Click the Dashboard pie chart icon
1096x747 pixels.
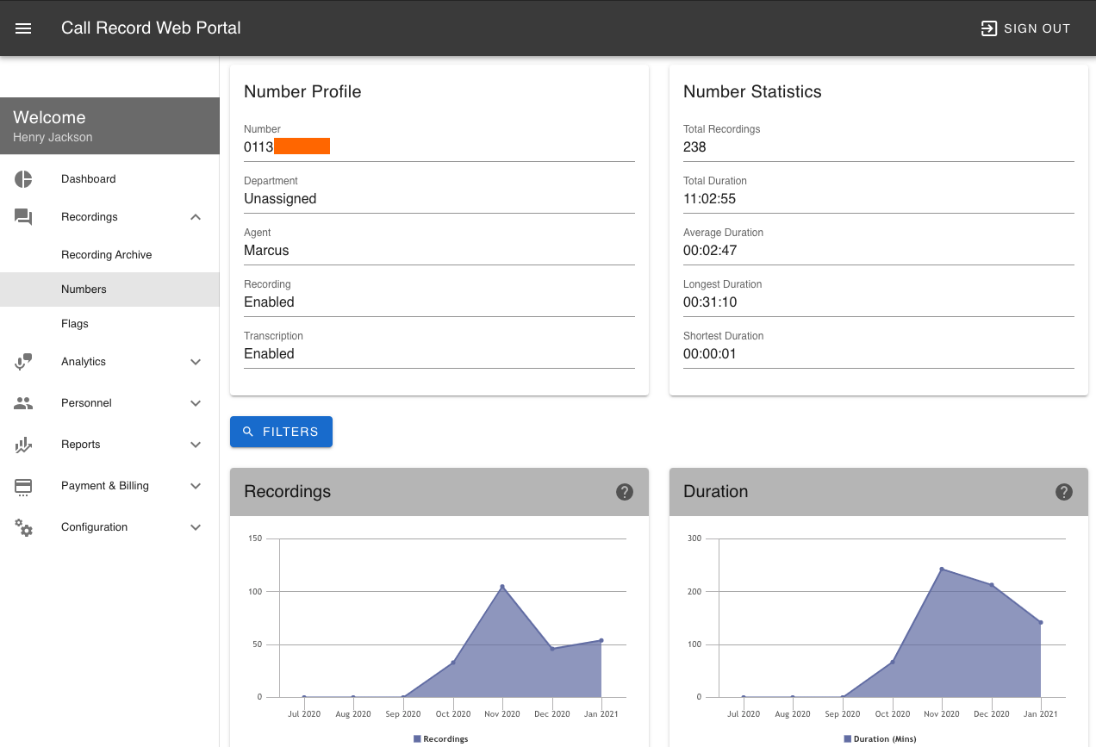point(23,179)
